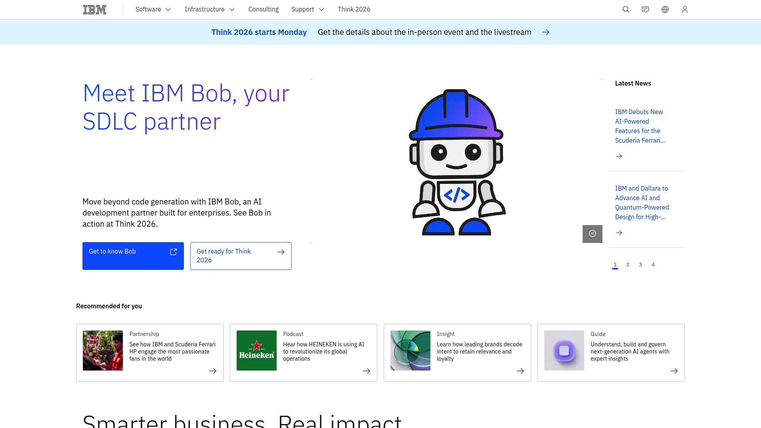Image resolution: width=761 pixels, height=428 pixels.
Task: Click the IBM Bob robot illustration
Action: 457,162
